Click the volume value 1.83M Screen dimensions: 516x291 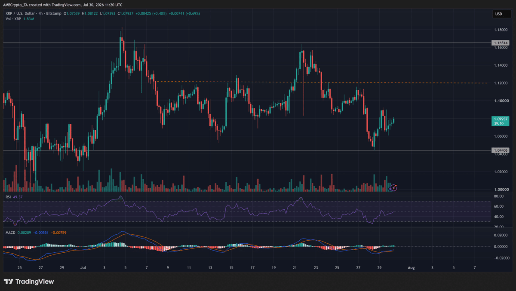pos(29,19)
